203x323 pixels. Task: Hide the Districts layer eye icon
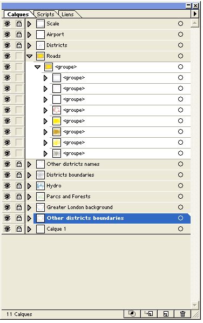click(x=7, y=45)
